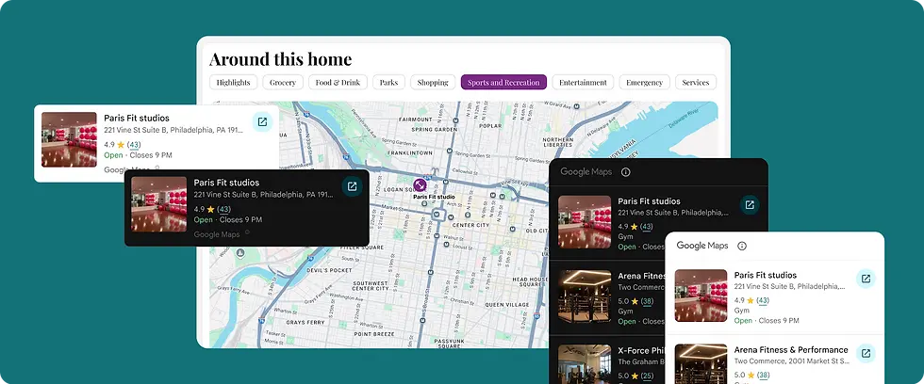Click 'Paris Fit studios' title on dark popup card
The image size is (924, 384).
click(x=226, y=183)
